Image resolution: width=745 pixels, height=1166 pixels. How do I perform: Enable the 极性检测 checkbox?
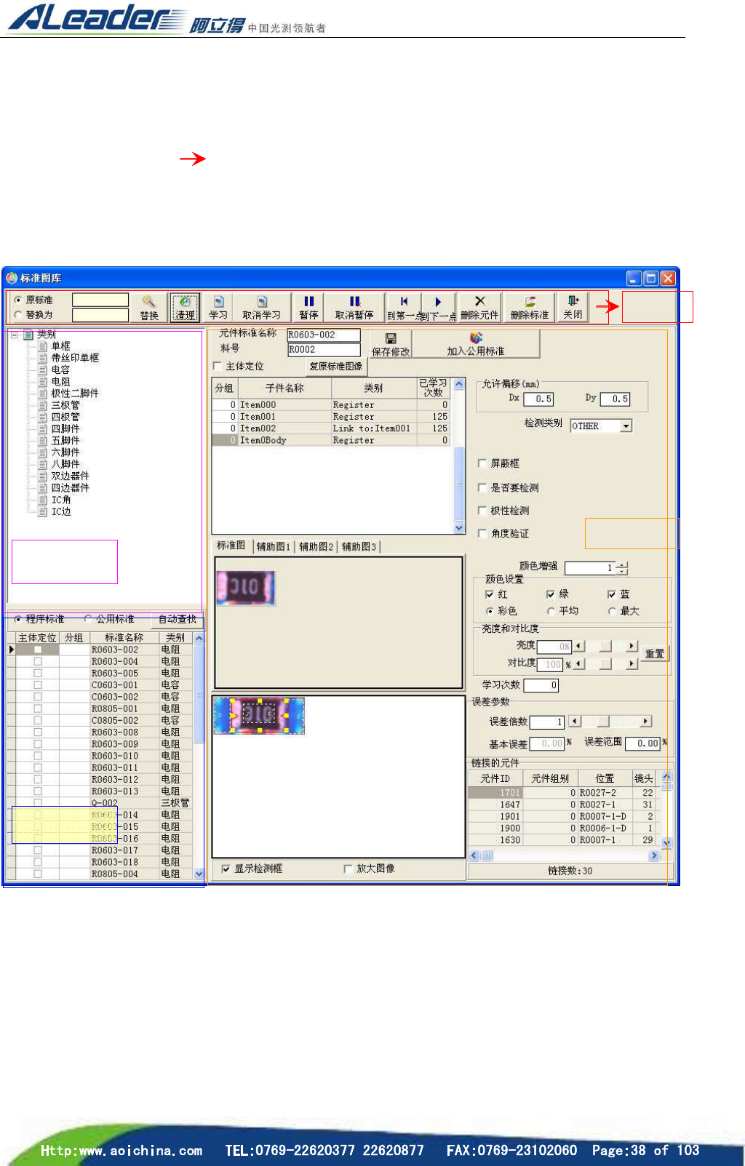[x=482, y=511]
